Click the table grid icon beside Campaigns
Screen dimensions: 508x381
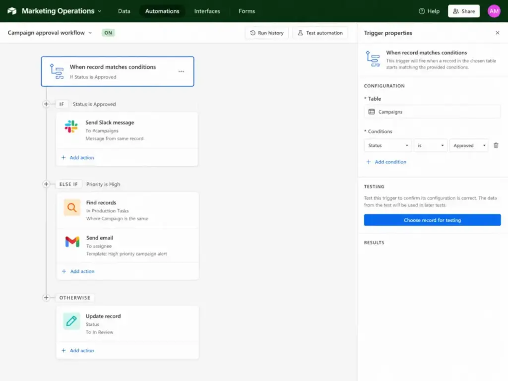(x=371, y=112)
